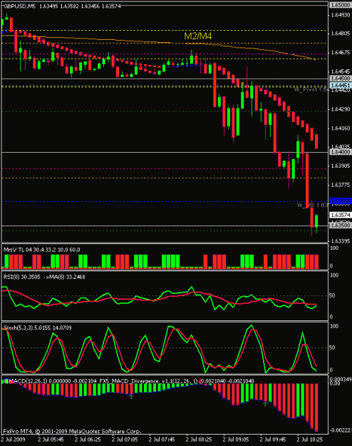Click the 50 level on the RSI scale
This screenshot has width=352, height=446.
click(332, 295)
